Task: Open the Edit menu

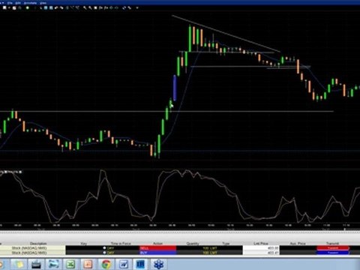Action: point(18,3)
